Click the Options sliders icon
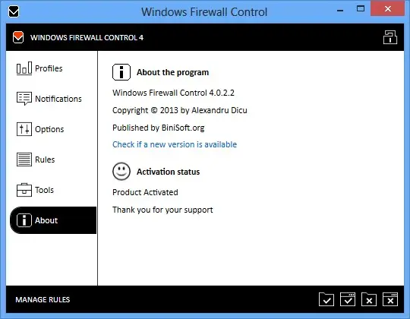Screen dimensions: 410x319 pyautogui.click(x=24, y=129)
